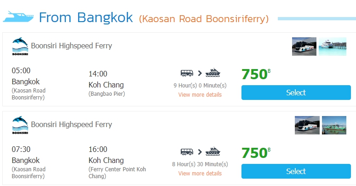Click the 750 baht price in first listing
356x186 pixels.
[255, 74]
